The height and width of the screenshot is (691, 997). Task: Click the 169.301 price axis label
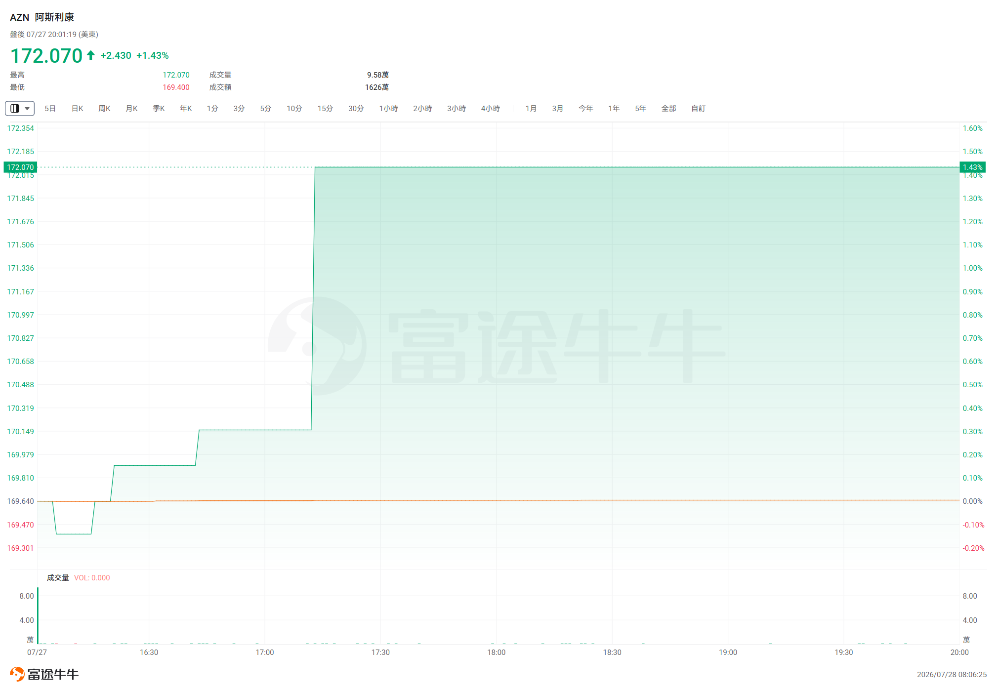(21, 548)
